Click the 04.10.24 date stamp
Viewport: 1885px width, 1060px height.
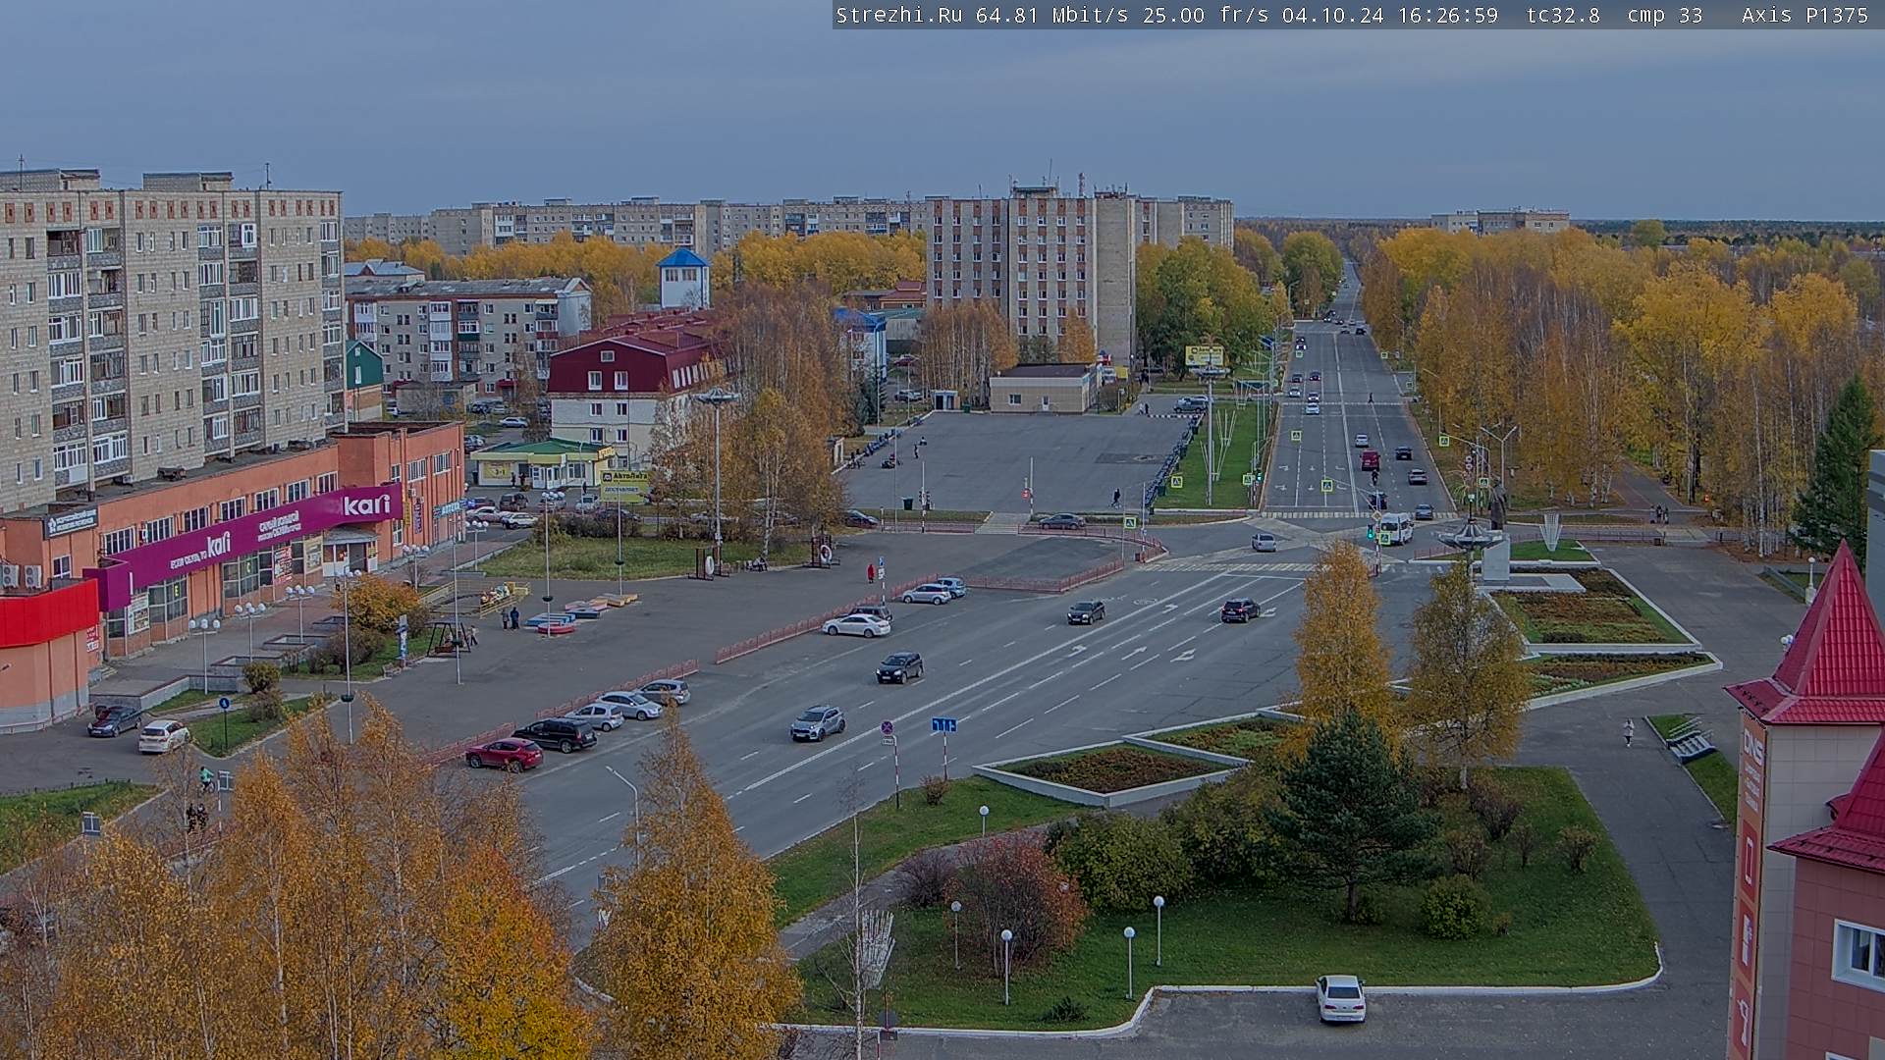(1332, 15)
